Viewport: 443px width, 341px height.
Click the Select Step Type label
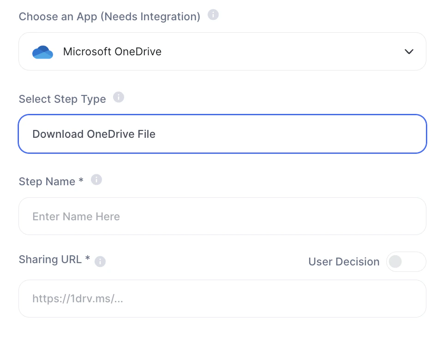(x=62, y=99)
